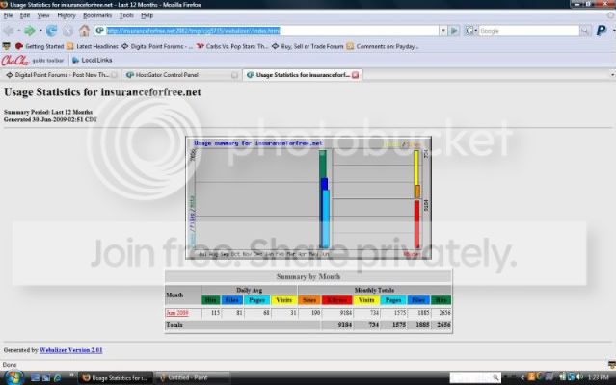Open the address bar history dropdown
Screen dimensions: 616x385
(443, 31)
